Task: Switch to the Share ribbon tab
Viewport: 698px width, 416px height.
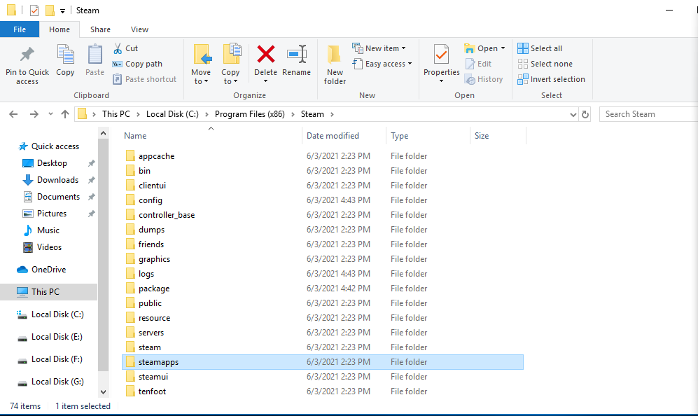Action: (100, 29)
